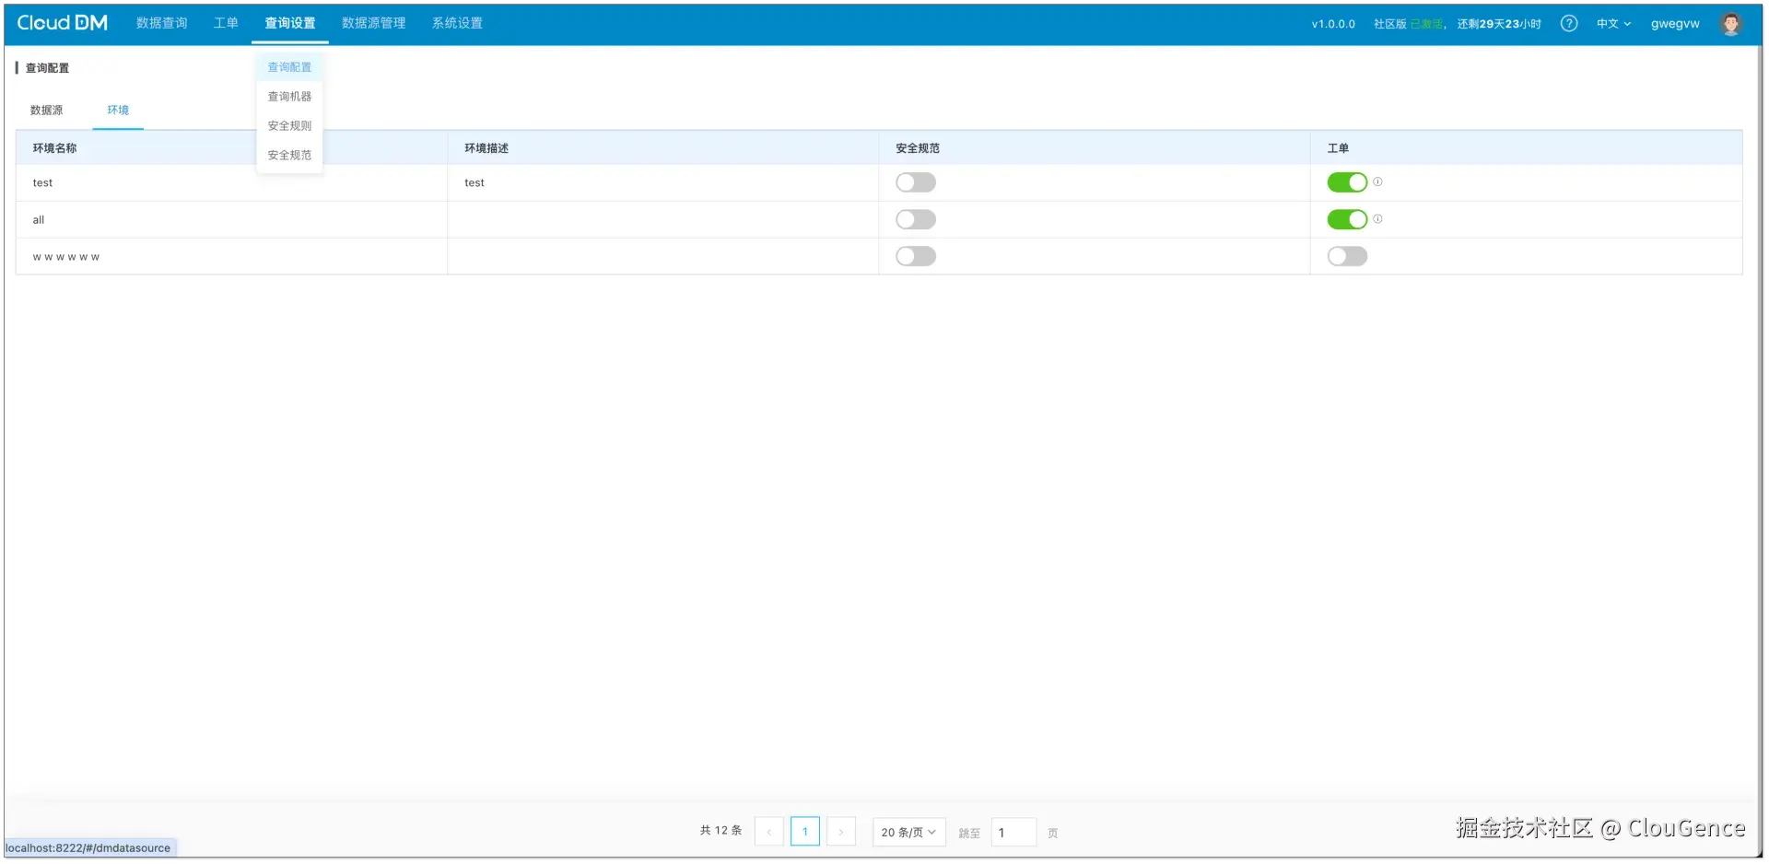The image size is (1769, 864).
Task: Open the help question-mark icon
Action: 1568,24
